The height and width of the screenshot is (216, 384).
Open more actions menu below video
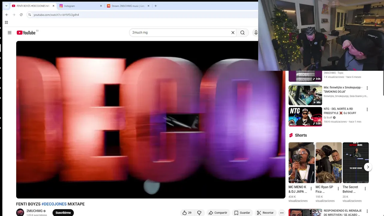point(282,213)
